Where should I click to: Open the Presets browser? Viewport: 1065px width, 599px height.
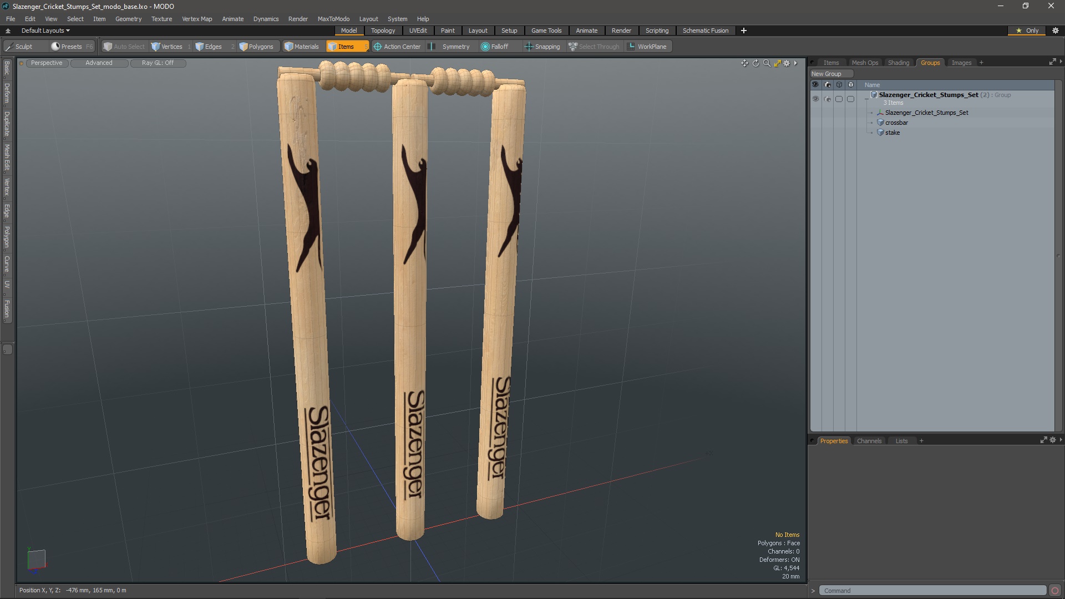click(71, 47)
